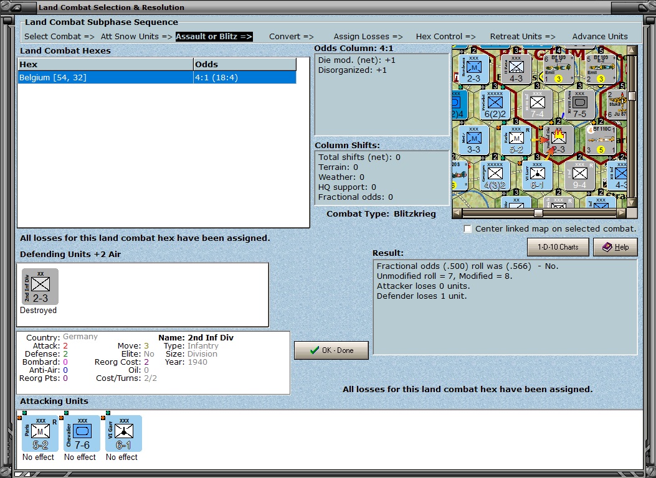Click the Stuka Ju 87 counter on map
This screenshot has height=478, width=656.
click(x=617, y=105)
